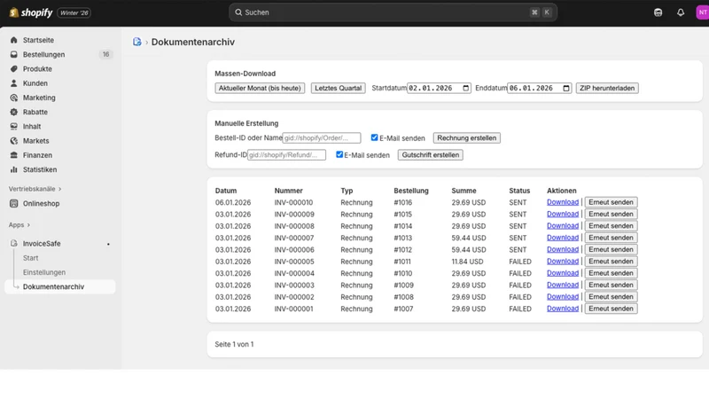This screenshot has width=709, height=399.
Task: Click the Winter '26 edition badge
Action: [74, 12]
